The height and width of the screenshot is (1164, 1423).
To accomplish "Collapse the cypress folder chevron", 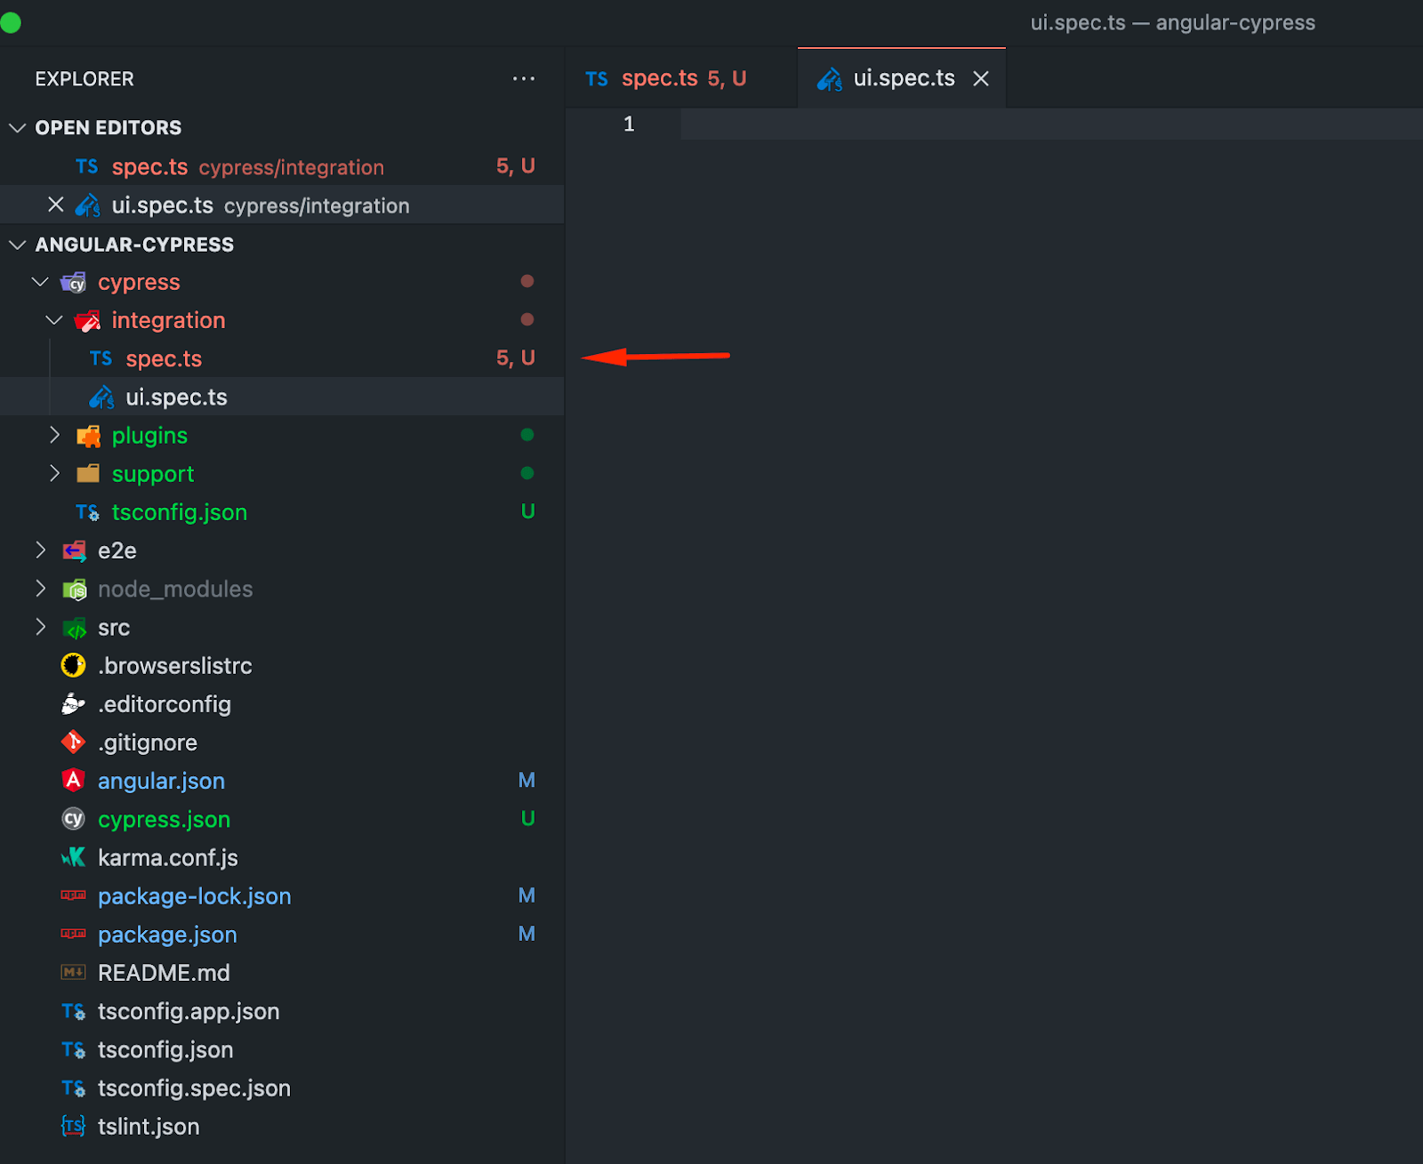I will pyautogui.click(x=40, y=282).
